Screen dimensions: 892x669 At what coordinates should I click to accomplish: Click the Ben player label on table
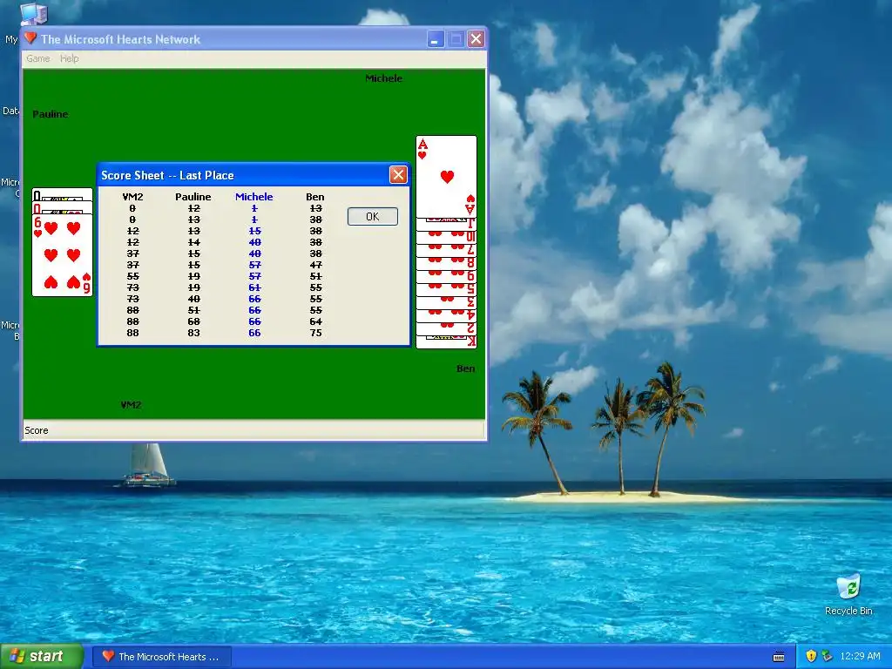tap(465, 368)
